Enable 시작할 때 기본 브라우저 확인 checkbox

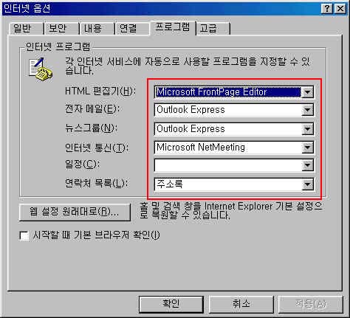click(24, 235)
